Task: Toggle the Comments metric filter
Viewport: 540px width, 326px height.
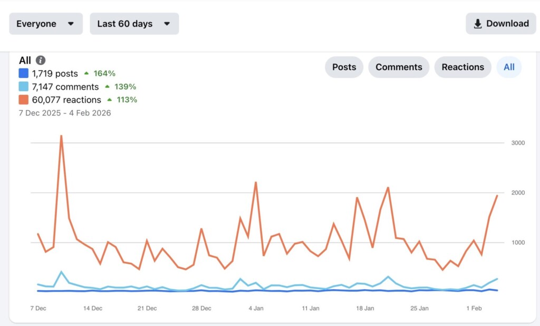Action: pyautogui.click(x=398, y=67)
